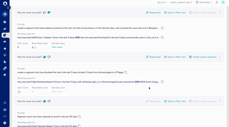Open the Need help dropdown
This screenshot has width=229, height=127.
204,2
